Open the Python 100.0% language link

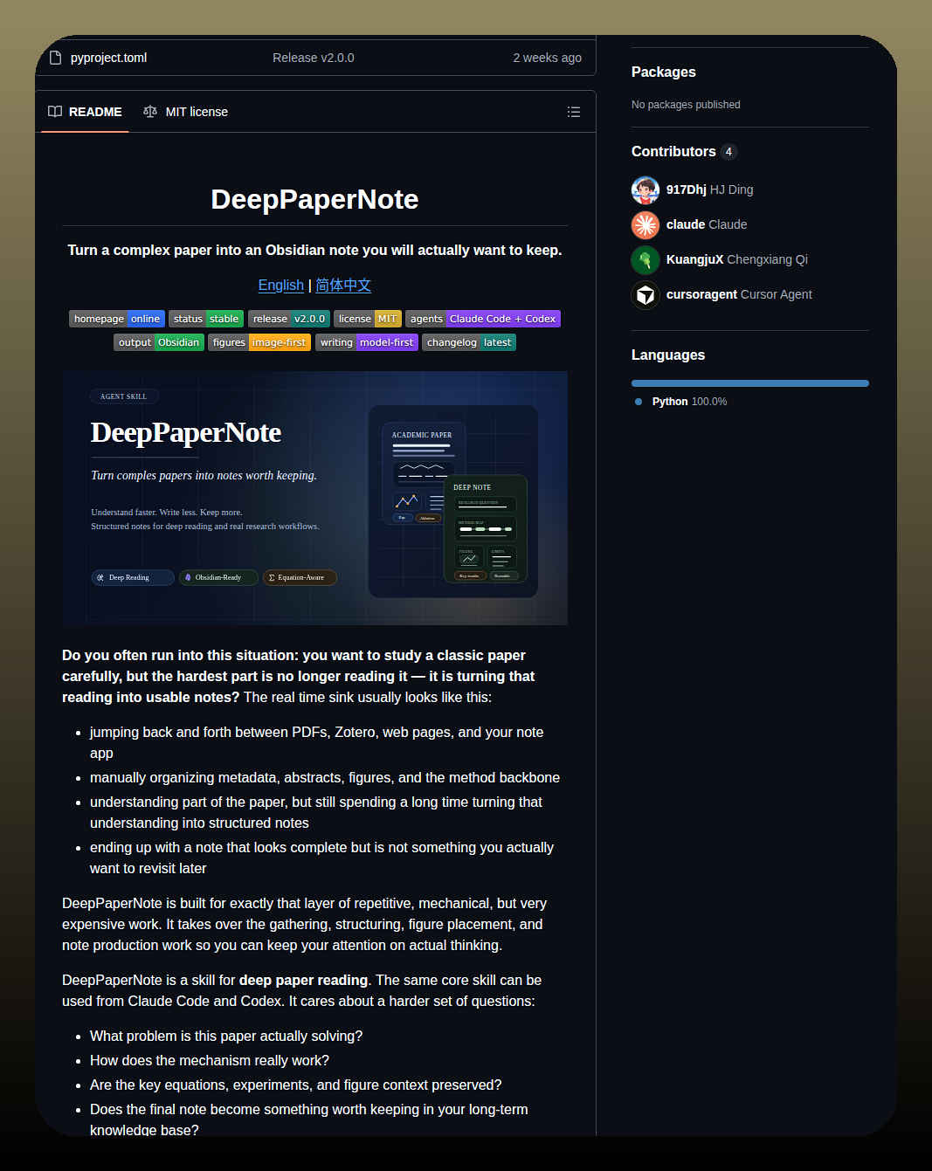click(689, 402)
